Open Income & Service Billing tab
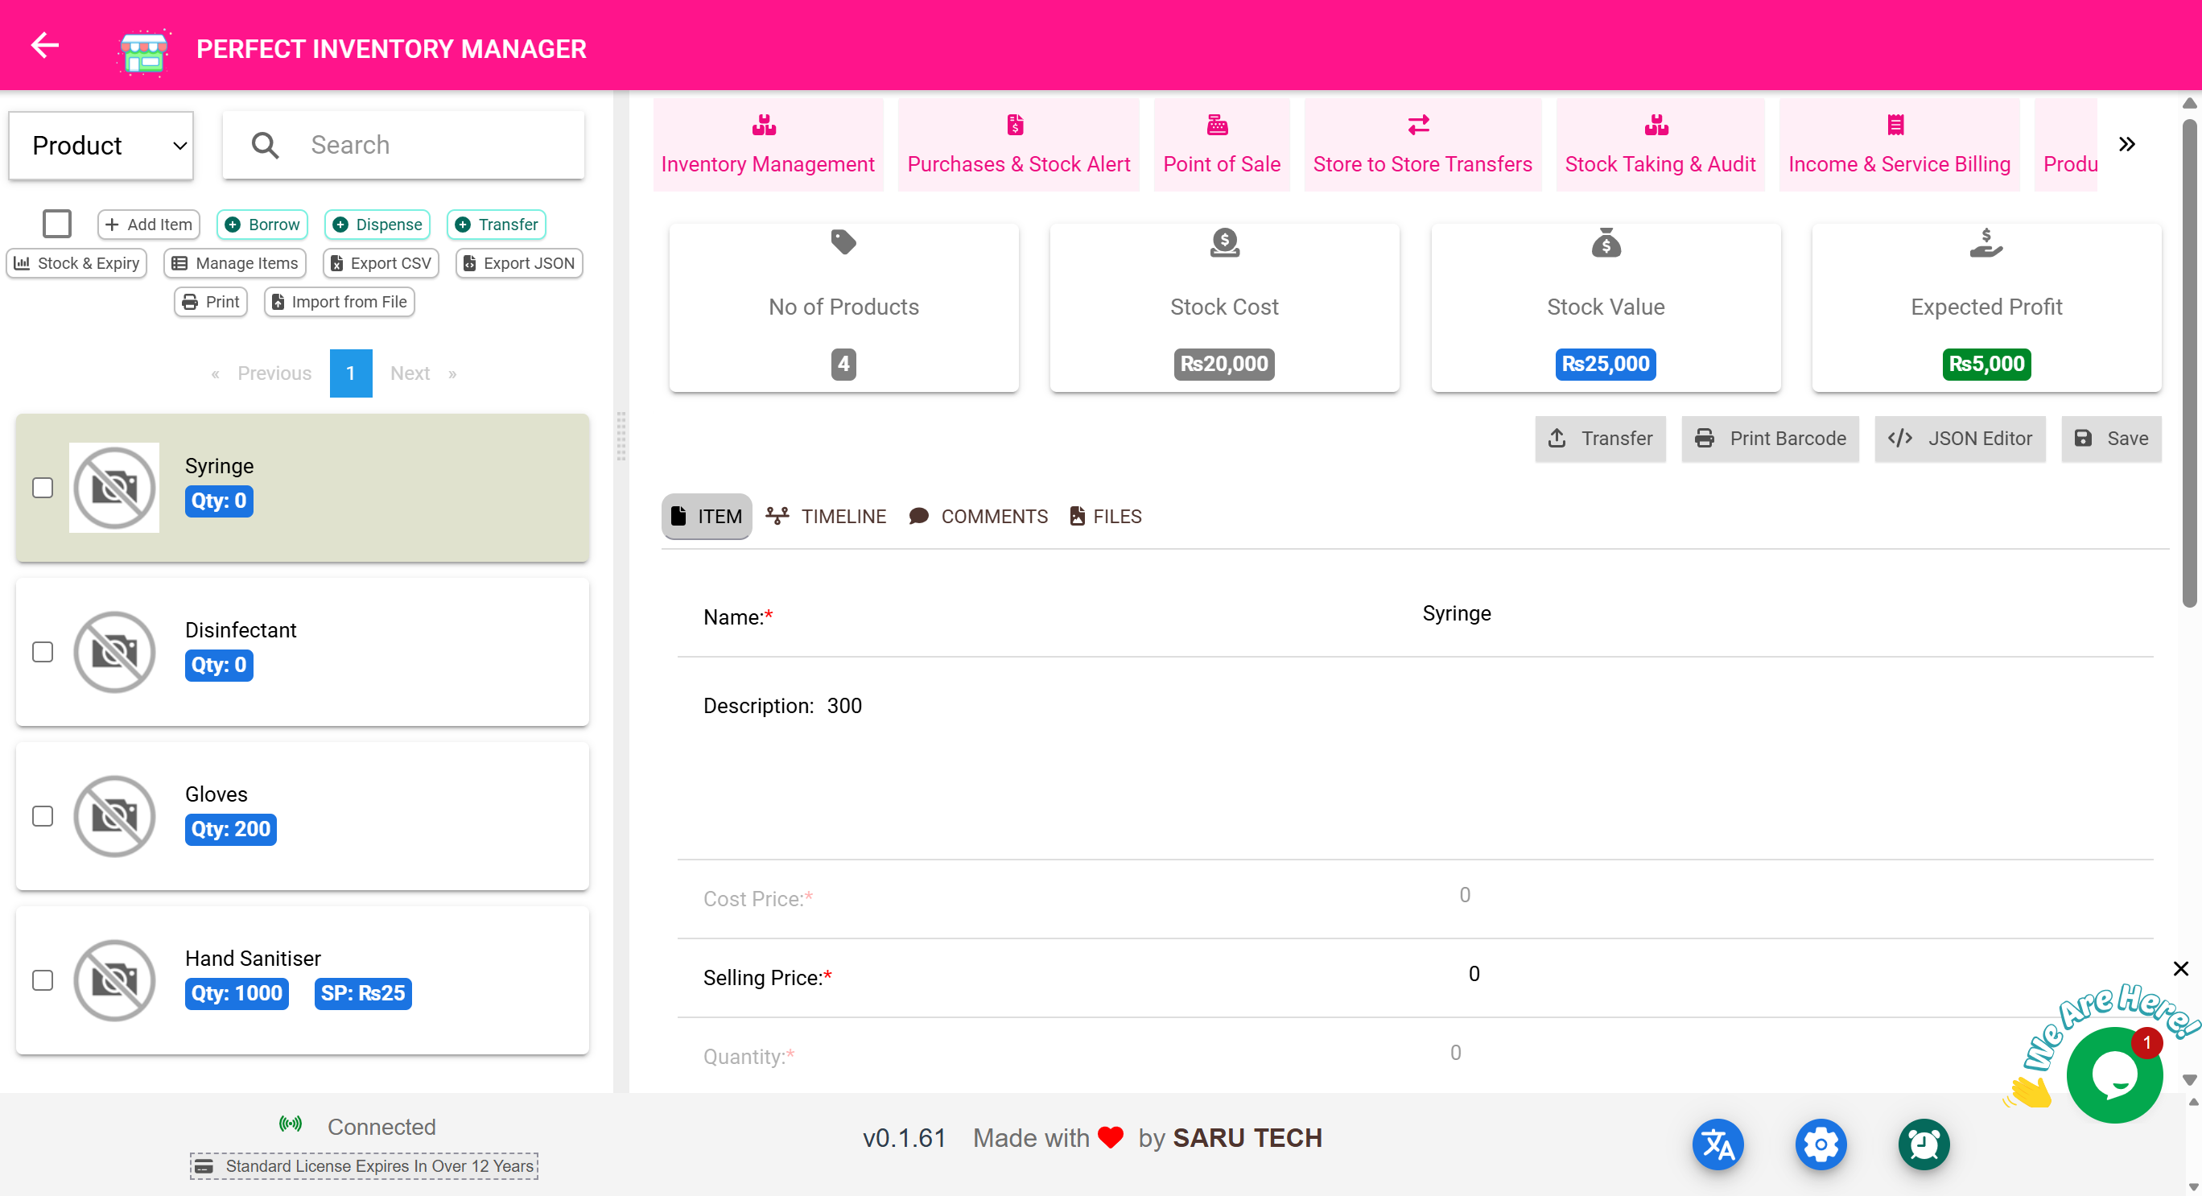 click(1899, 143)
